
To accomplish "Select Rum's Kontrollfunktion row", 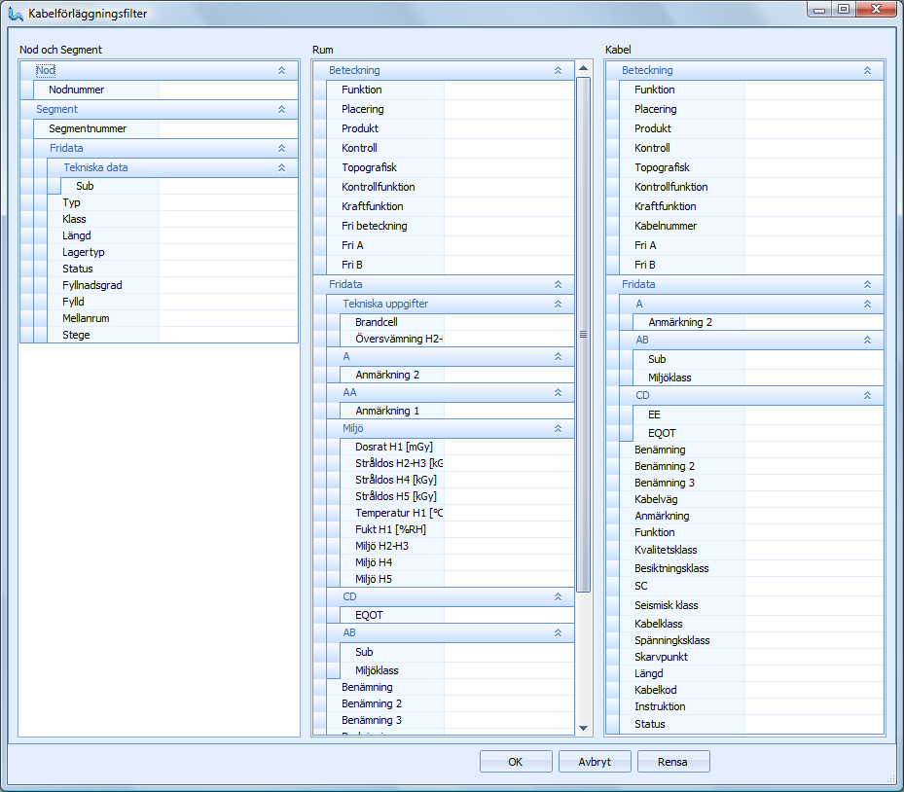I will coord(451,187).
